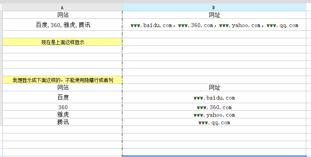Select cell '雅虎' in lower table
Image resolution: width=311 pixels, height=157 pixels.
pyautogui.click(x=62, y=115)
